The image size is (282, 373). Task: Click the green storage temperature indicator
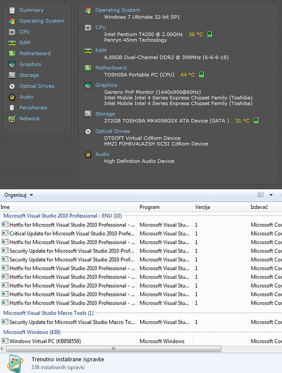256,120
